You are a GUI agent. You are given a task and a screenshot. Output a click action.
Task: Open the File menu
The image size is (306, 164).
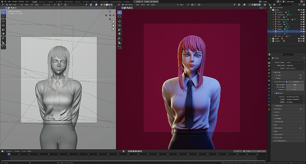click(x=5, y=2)
